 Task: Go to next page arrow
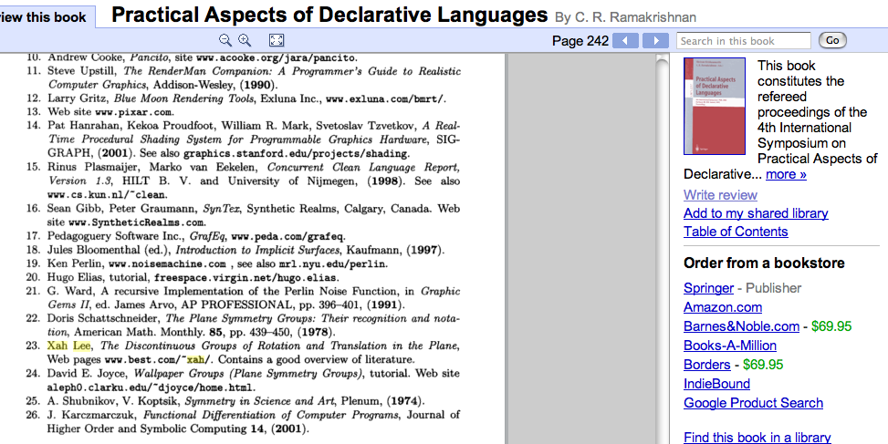(x=655, y=40)
